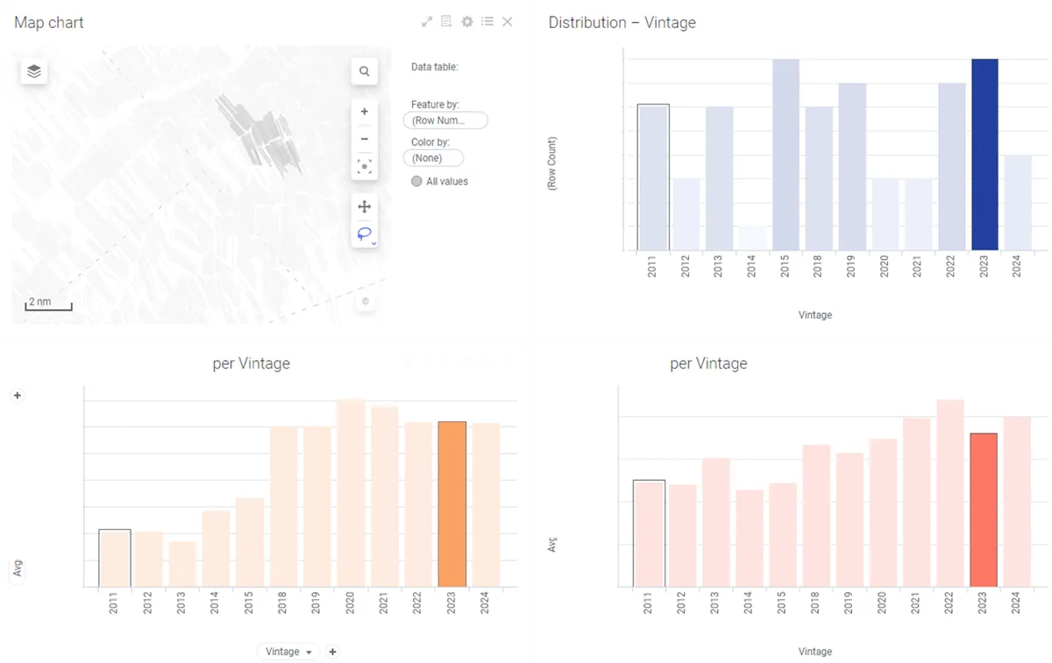The image size is (1052, 663).
Task: Open the Feature by (Row Num...) selector
Action: pyautogui.click(x=445, y=121)
